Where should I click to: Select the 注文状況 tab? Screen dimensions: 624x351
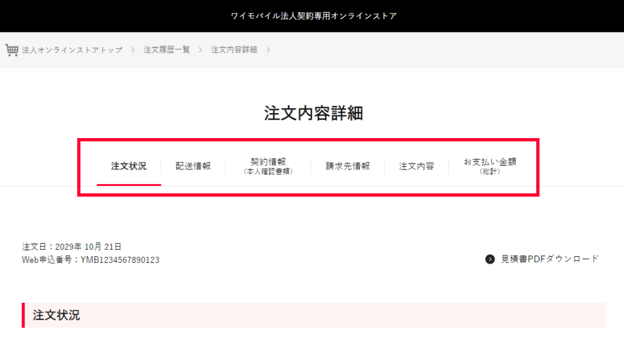[129, 166]
